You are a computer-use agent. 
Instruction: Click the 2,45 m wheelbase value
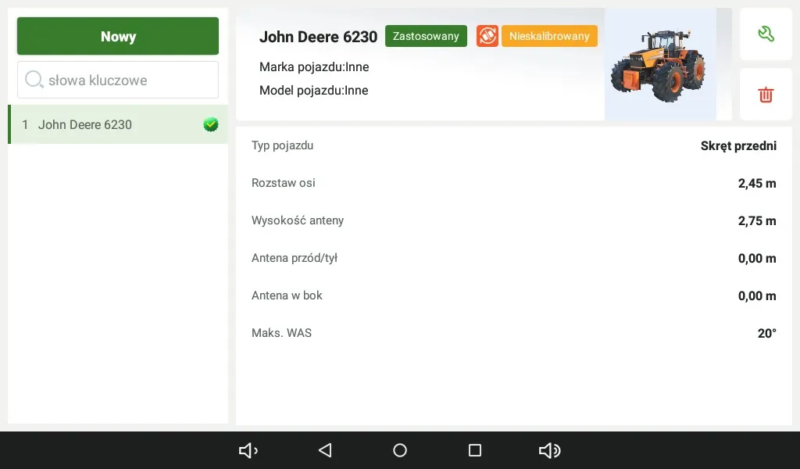757,183
